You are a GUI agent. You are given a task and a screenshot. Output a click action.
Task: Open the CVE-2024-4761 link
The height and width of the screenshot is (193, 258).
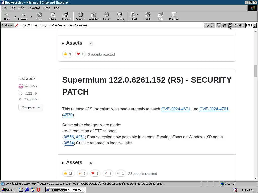point(214,109)
